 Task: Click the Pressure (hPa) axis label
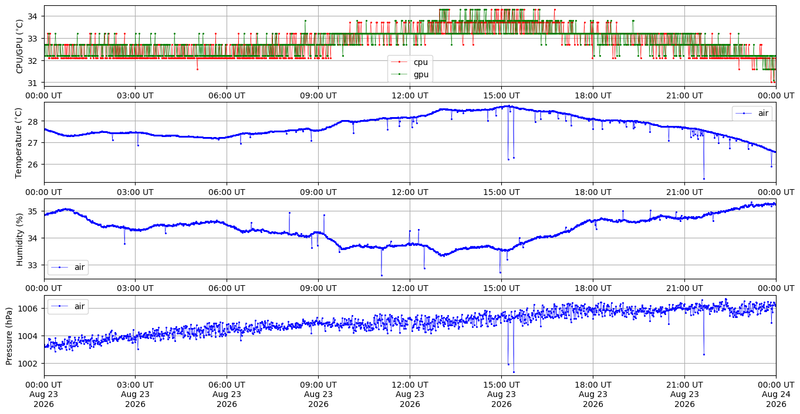coord(9,336)
